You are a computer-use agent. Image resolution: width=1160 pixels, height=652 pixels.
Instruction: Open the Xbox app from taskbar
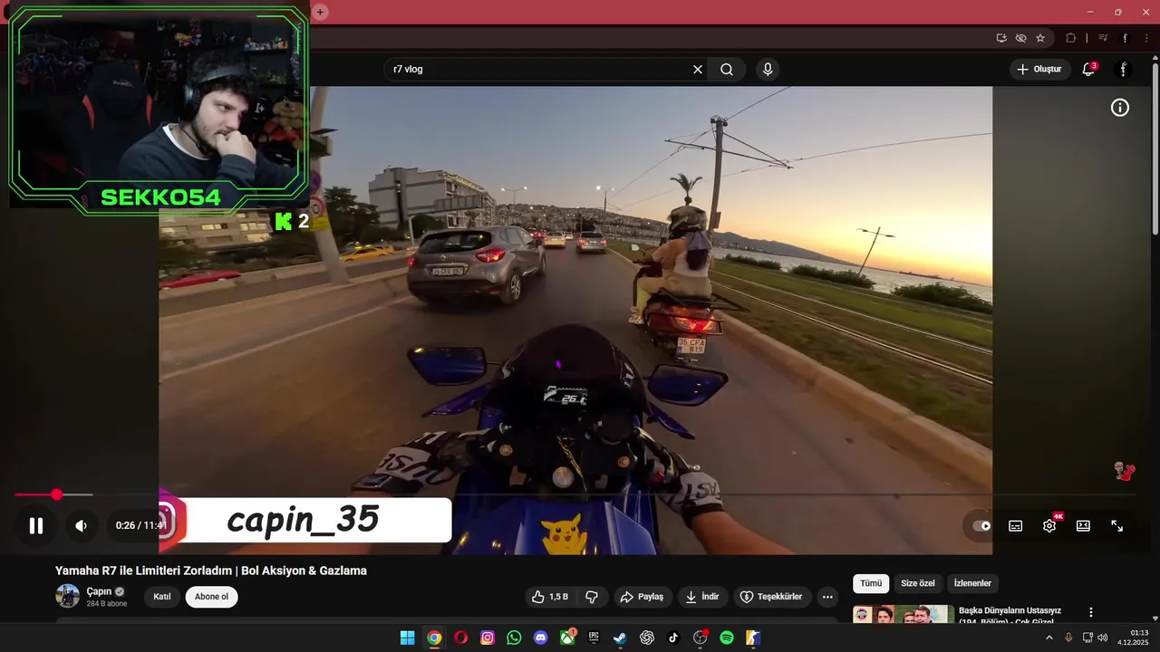click(x=567, y=638)
